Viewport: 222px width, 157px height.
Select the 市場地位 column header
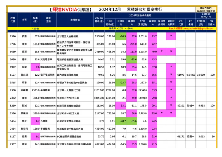pyautogui.click(x=75, y=20)
